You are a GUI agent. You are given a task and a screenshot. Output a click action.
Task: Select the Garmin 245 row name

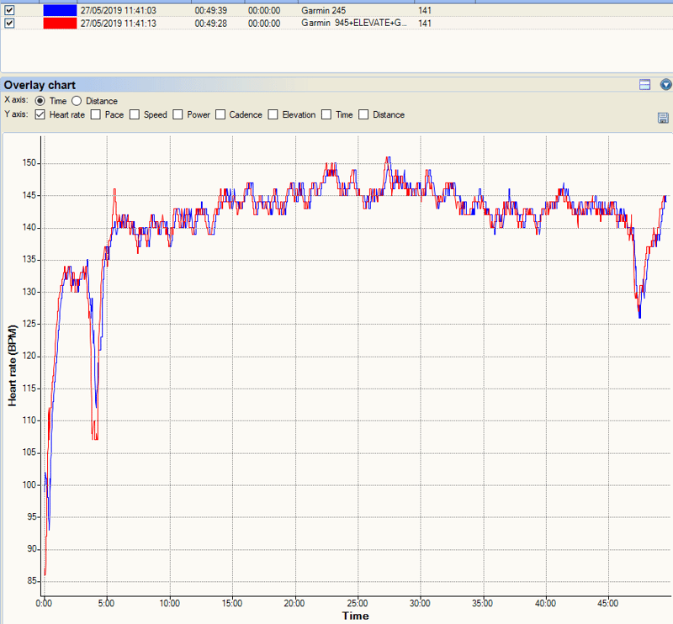pos(323,10)
